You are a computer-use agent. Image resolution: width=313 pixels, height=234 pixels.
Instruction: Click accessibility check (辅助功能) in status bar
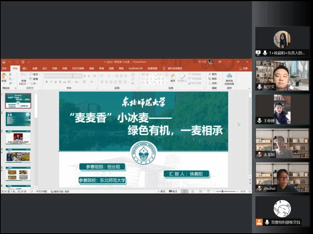60,192
